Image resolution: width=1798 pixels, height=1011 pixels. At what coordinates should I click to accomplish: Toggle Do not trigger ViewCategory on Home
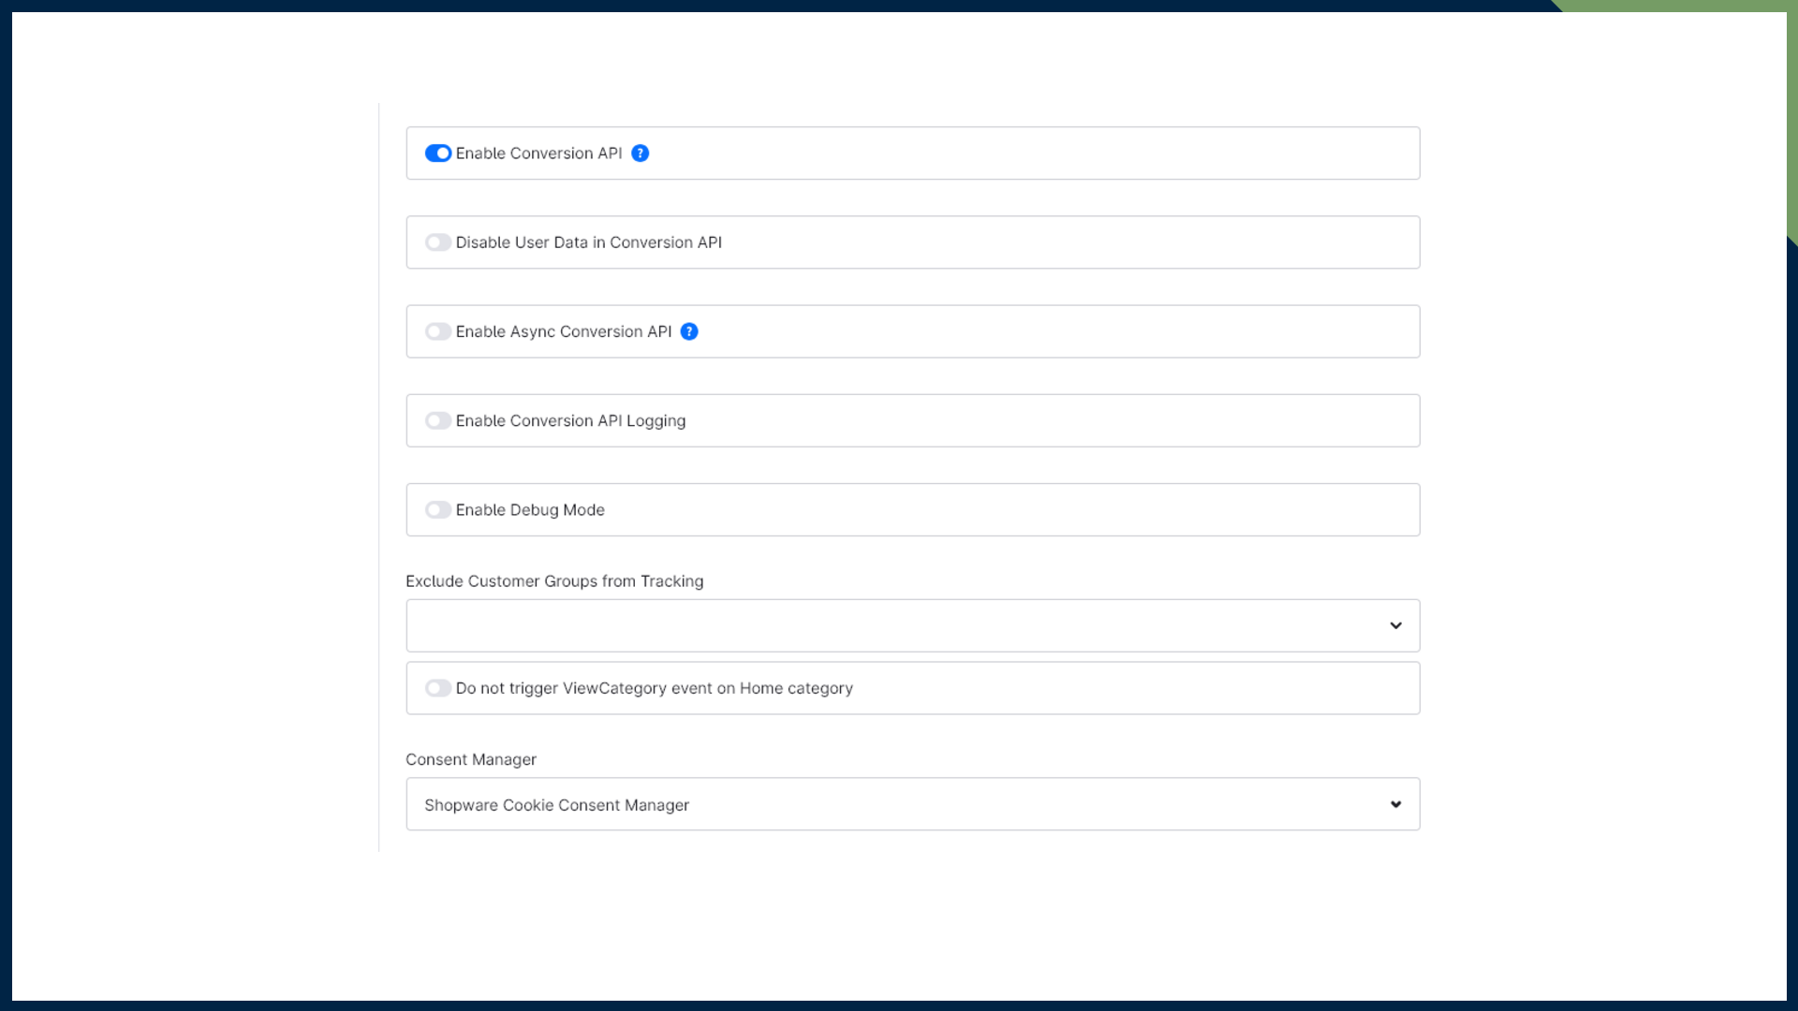[x=437, y=688]
